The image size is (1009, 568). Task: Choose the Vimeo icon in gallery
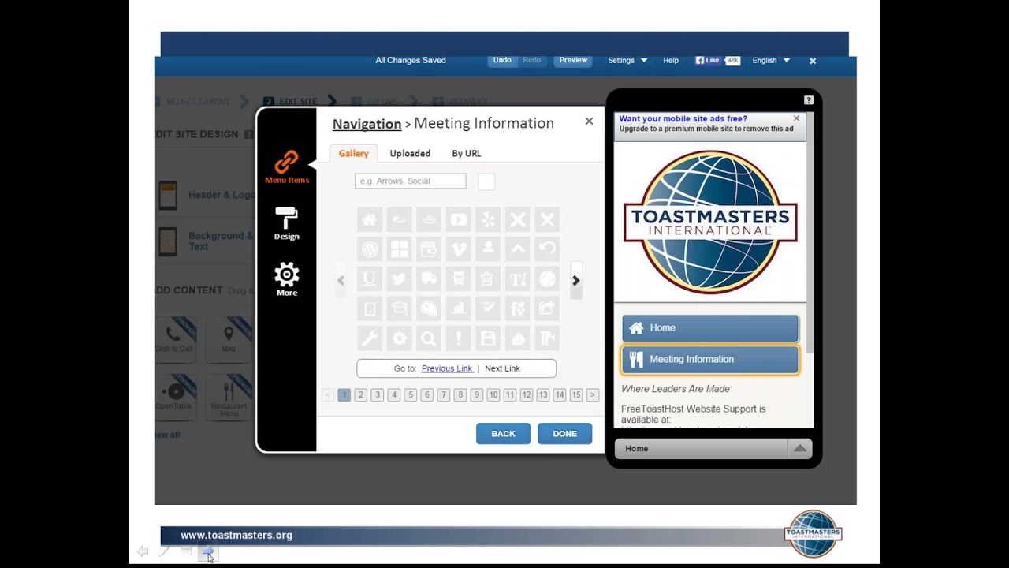pos(458,249)
